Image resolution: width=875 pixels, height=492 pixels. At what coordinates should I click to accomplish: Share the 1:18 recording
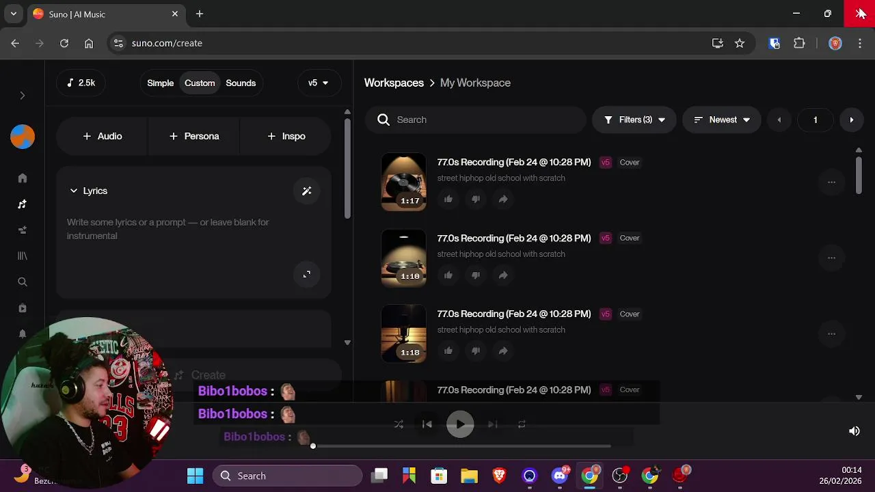point(503,351)
